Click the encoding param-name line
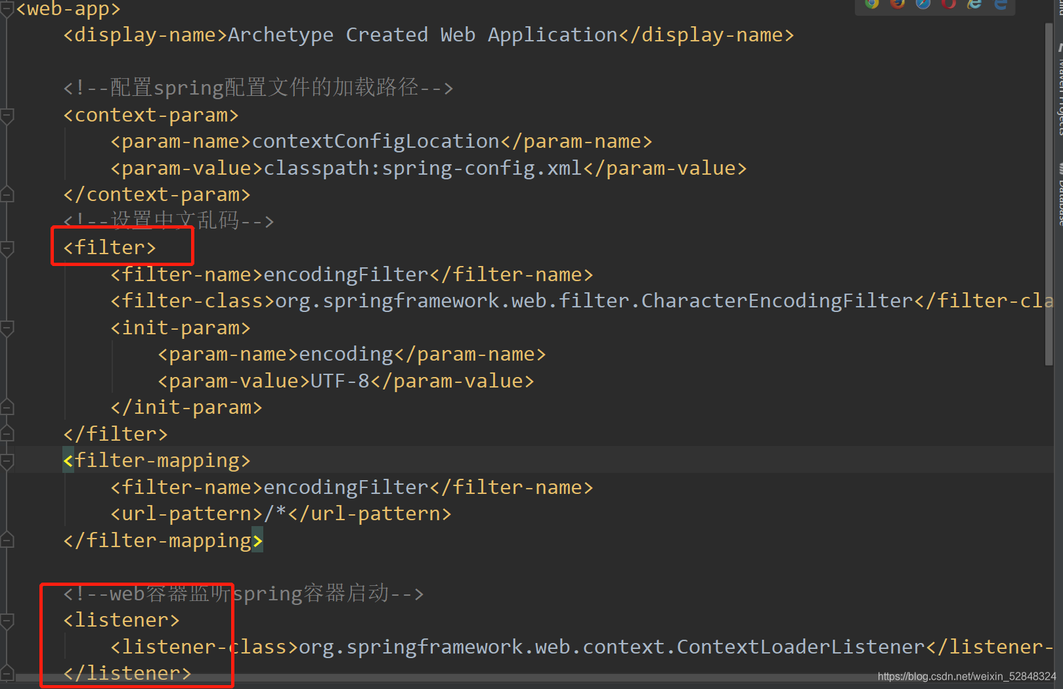1063x689 pixels. click(352, 354)
